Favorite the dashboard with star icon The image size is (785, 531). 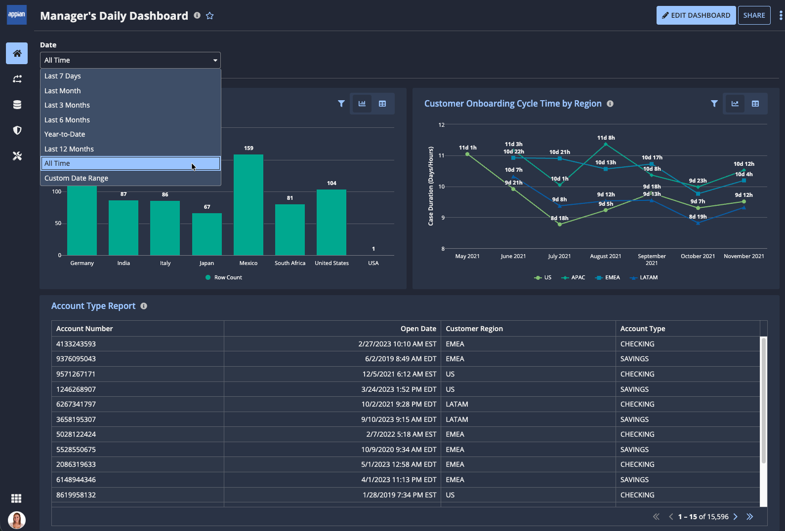(x=210, y=16)
